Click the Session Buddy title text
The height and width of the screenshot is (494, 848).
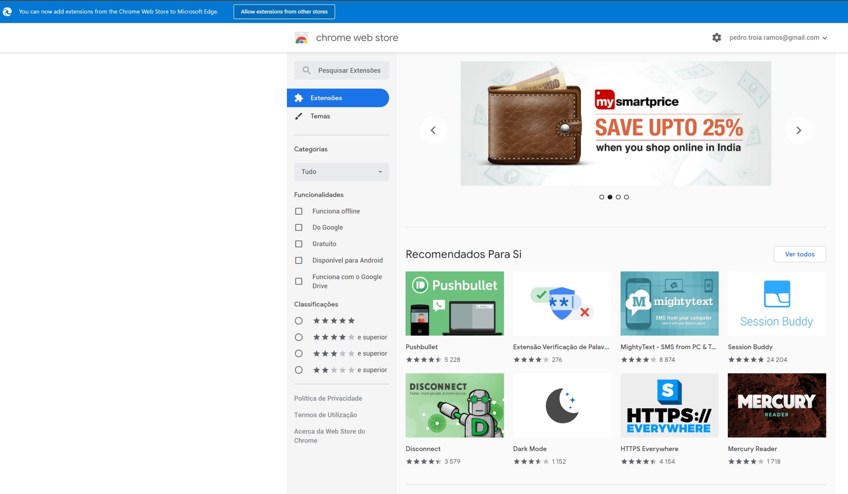click(x=750, y=347)
